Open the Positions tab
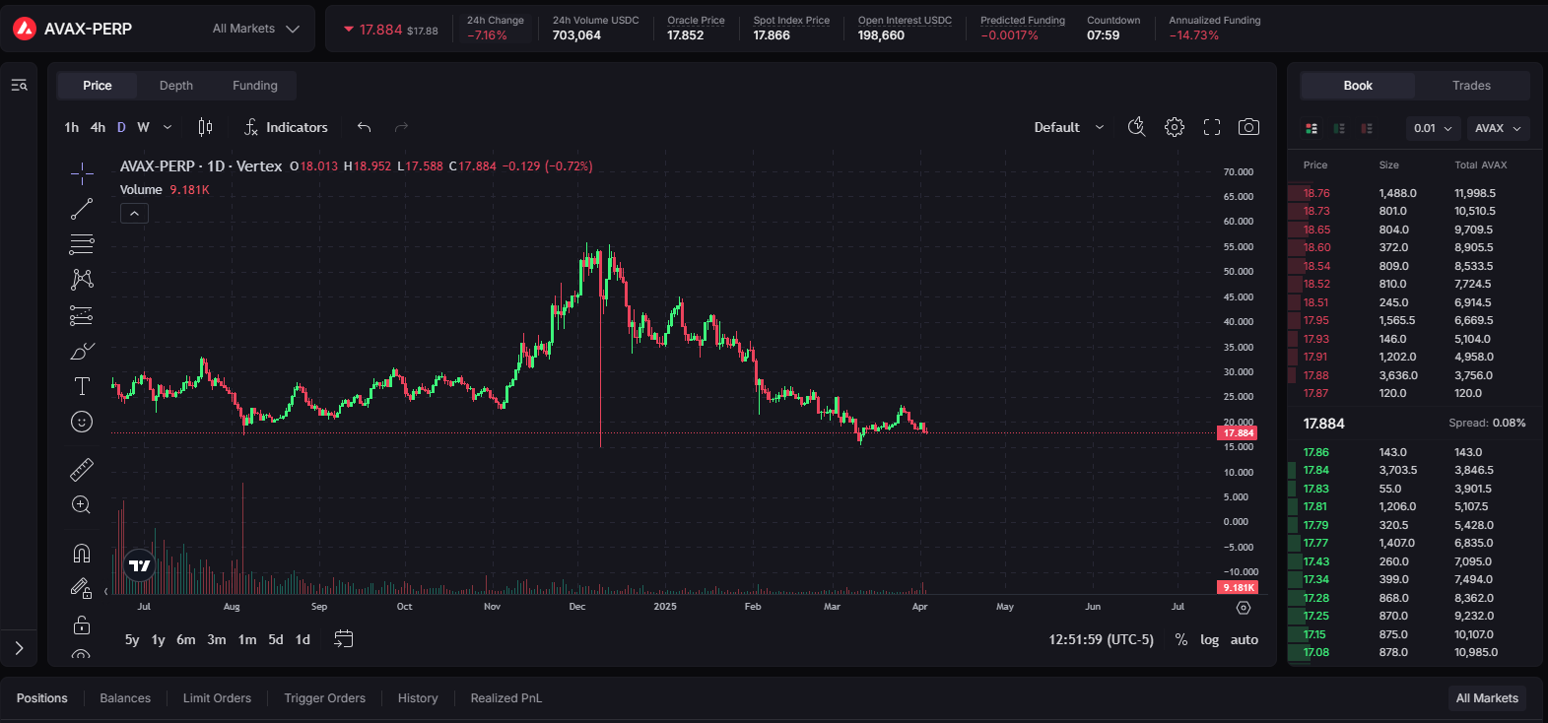This screenshot has width=1548, height=723. pos(42,698)
